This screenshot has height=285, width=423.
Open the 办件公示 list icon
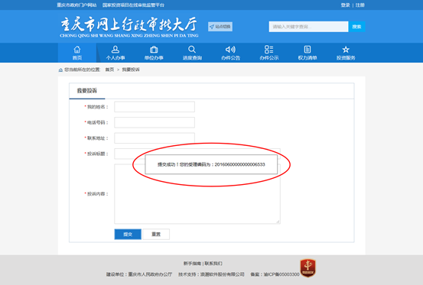tap(269, 50)
